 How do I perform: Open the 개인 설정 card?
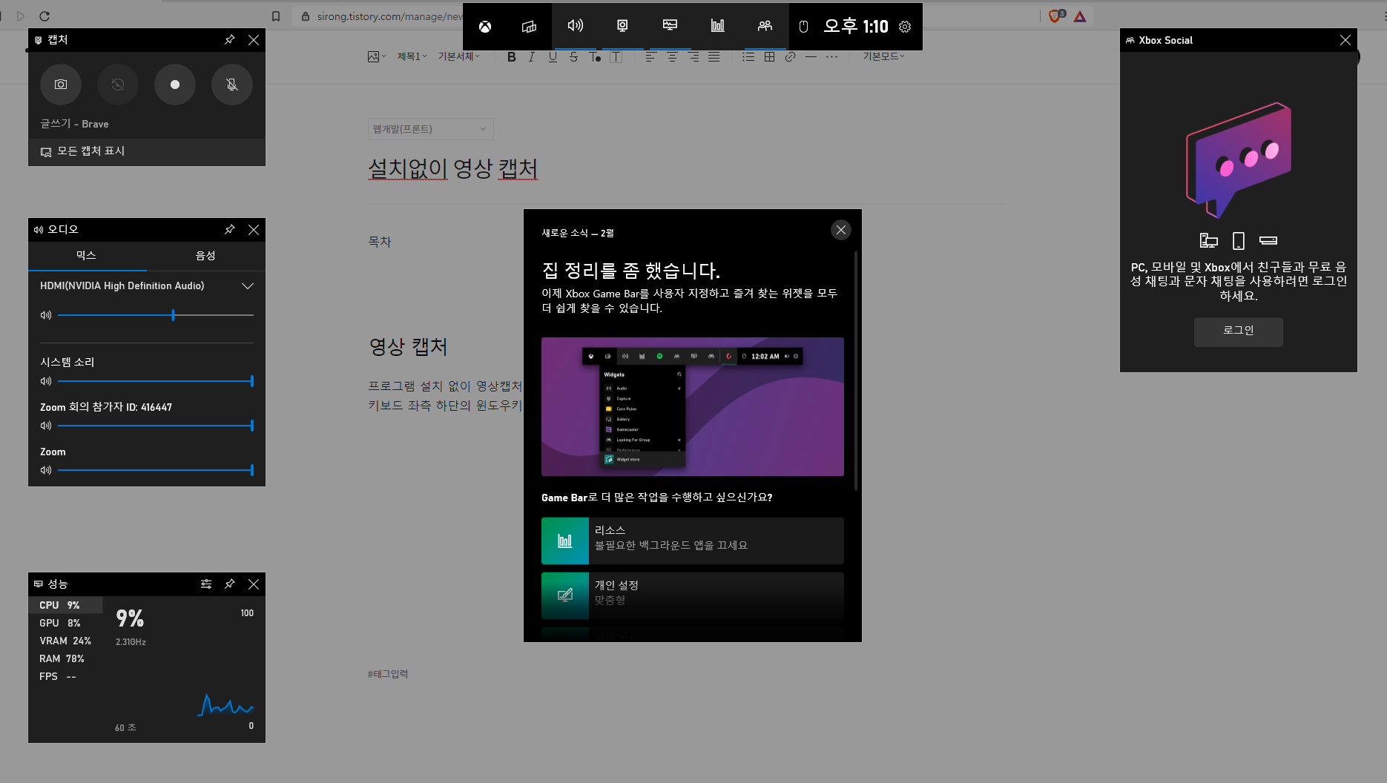click(693, 595)
